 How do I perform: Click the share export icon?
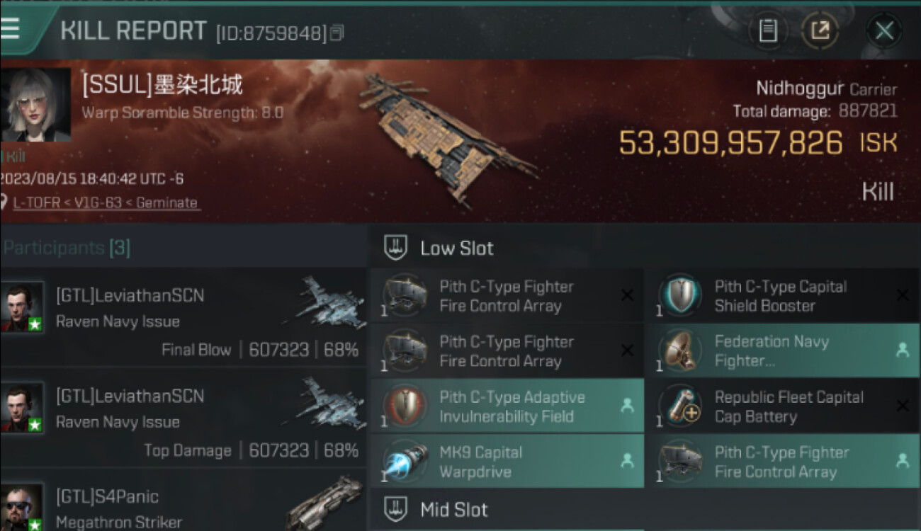(x=820, y=30)
